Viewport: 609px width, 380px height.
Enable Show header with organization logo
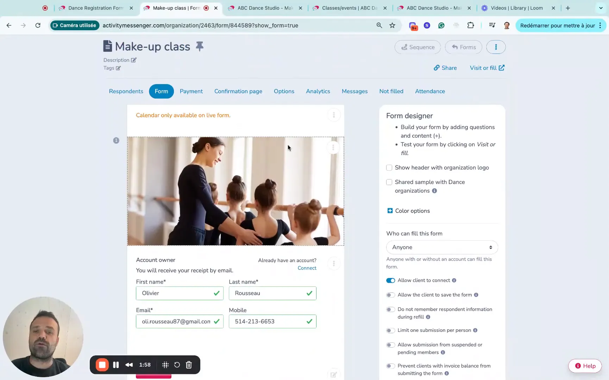[x=389, y=168]
